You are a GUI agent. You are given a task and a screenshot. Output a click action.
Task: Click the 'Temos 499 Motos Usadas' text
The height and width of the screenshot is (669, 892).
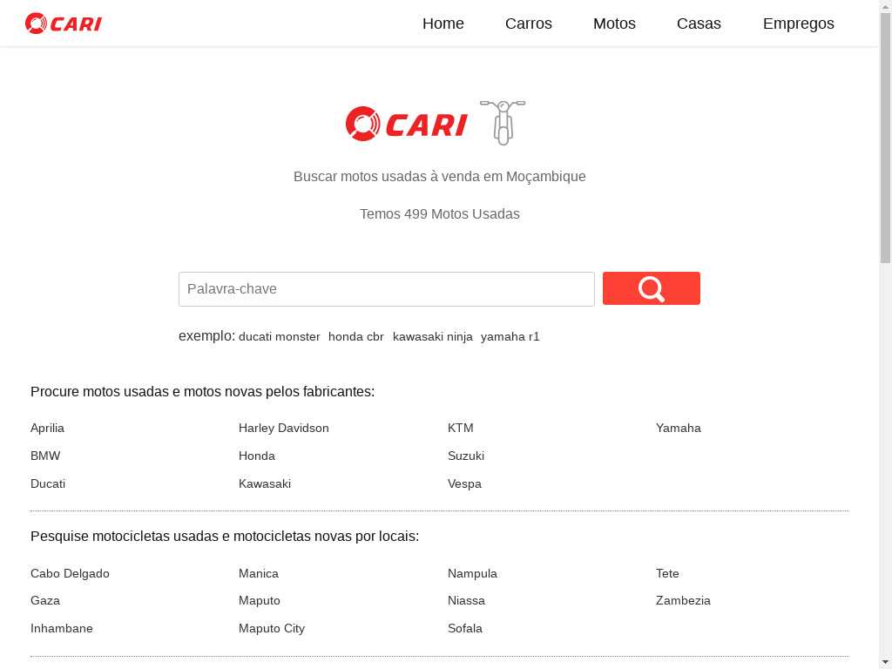pyautogui.click(x=439, y=214)
